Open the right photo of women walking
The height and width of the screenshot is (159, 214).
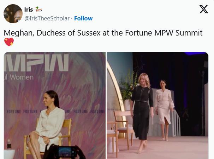pos(157,106)
